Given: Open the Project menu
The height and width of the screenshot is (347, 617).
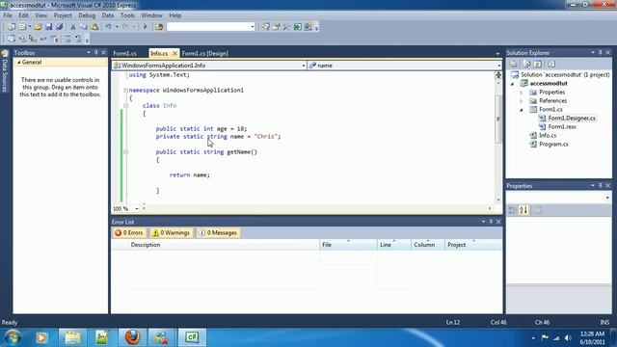Looking at the screenshot, I should coord(63,15).
